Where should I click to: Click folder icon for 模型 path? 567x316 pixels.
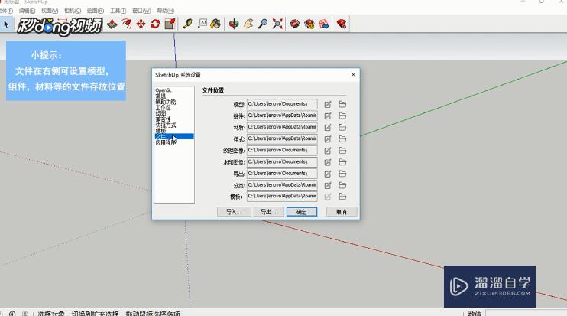point(342,104)
